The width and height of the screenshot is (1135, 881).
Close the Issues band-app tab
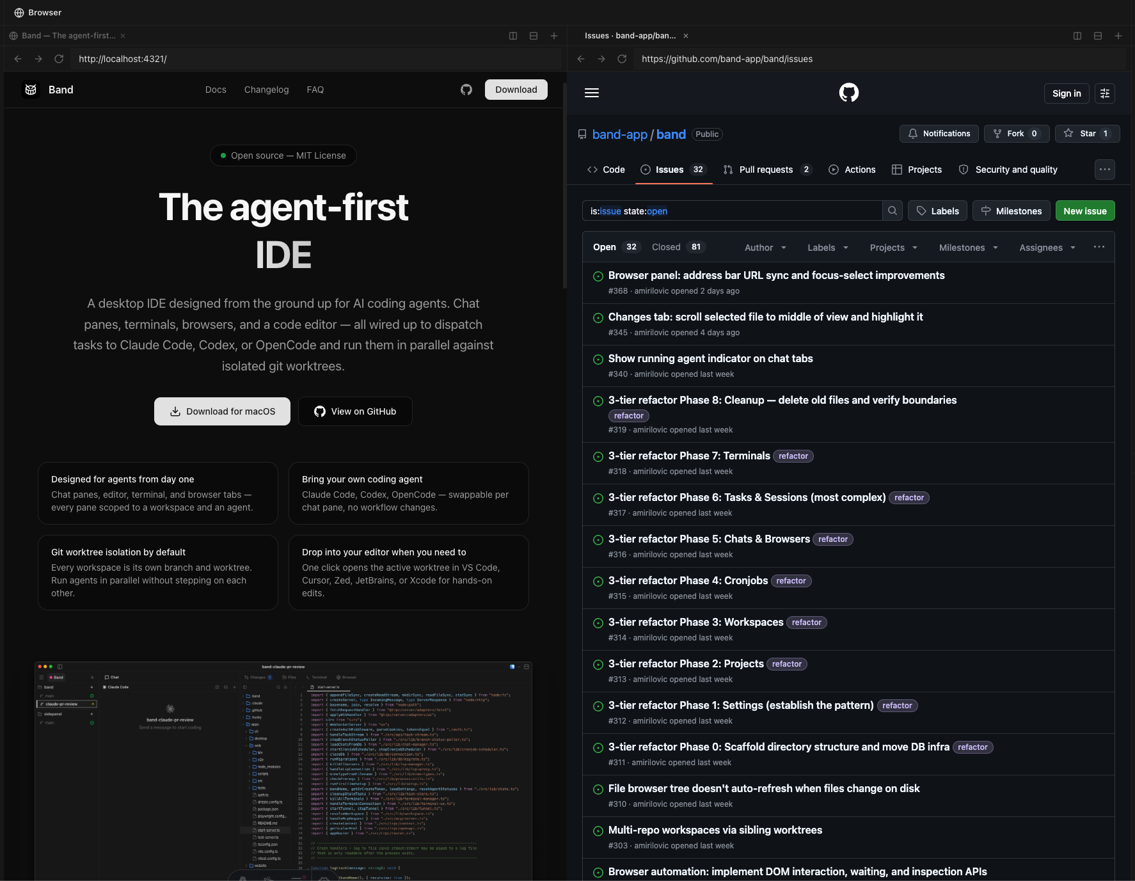point(686,36)
